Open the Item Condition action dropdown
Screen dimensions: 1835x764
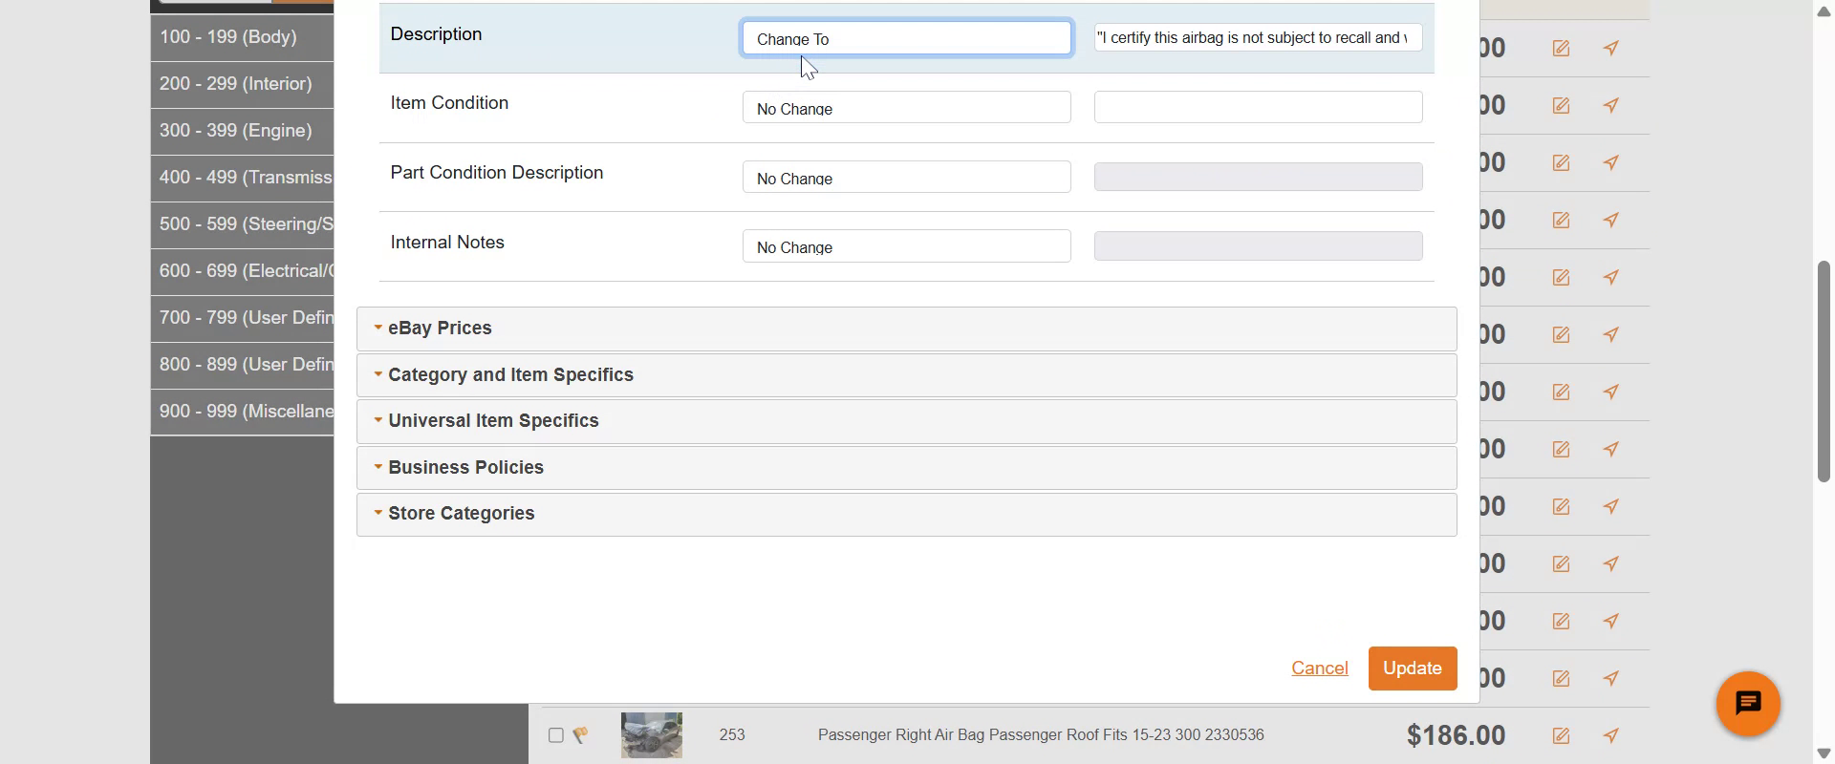pyautogui.click(x=906, y=108)
